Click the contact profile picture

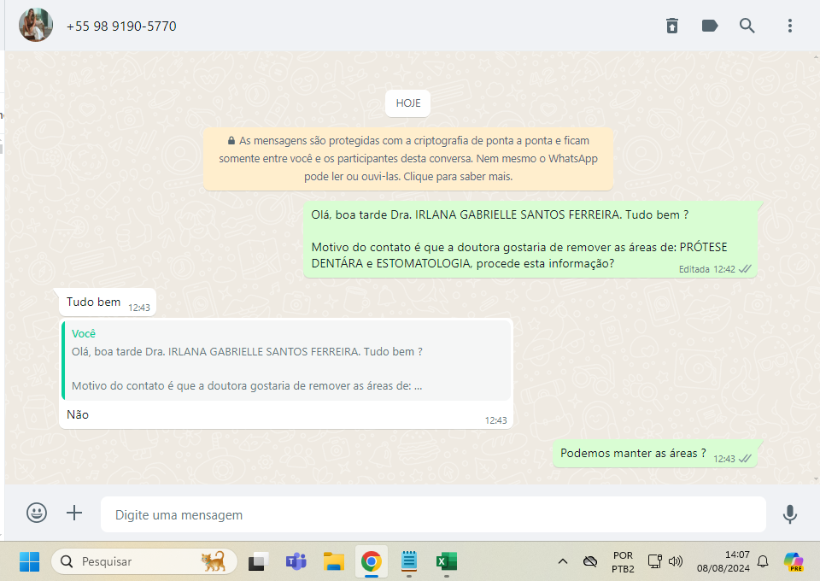(x=36, y=26)
